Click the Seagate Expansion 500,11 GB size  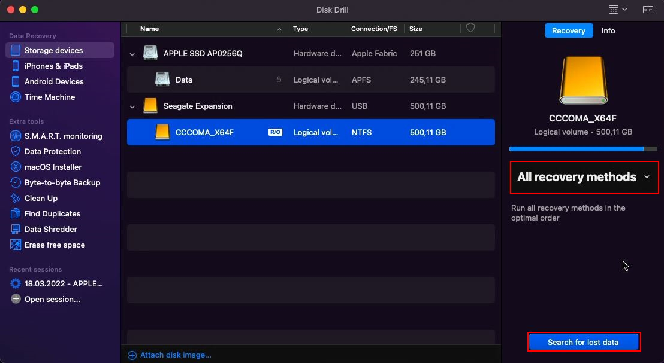[428, 106]
